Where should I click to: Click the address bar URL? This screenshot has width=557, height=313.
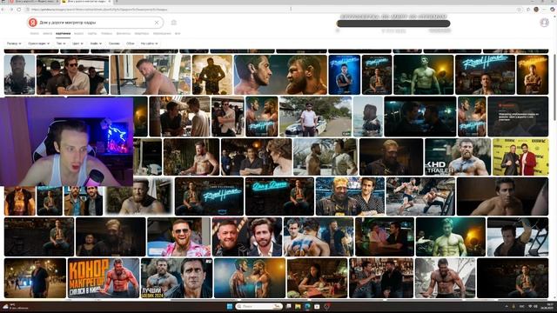[99, 10]
